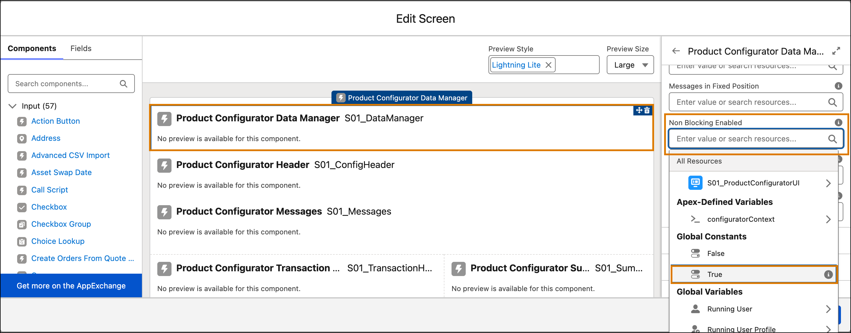
Task: Click Messages in Fixed Position info icon
Action: coord(838,86)
